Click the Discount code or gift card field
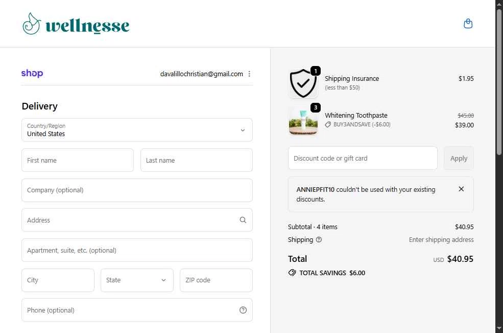503x333 pixels. [x=363, y=158]
